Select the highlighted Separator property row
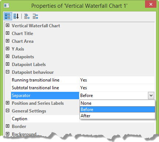159x142 pixels. tap(45, 96)
